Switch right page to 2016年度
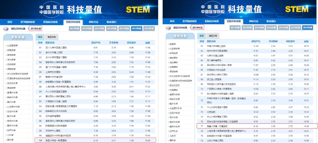Viewport: 318px width, 143px height. pyautogui.click(x=271, y=28)
